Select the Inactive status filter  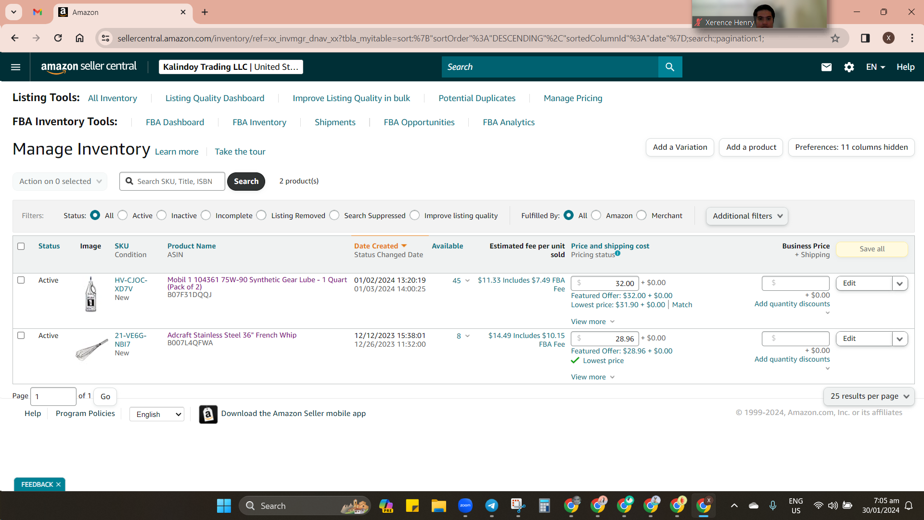(x=162, y=215)
